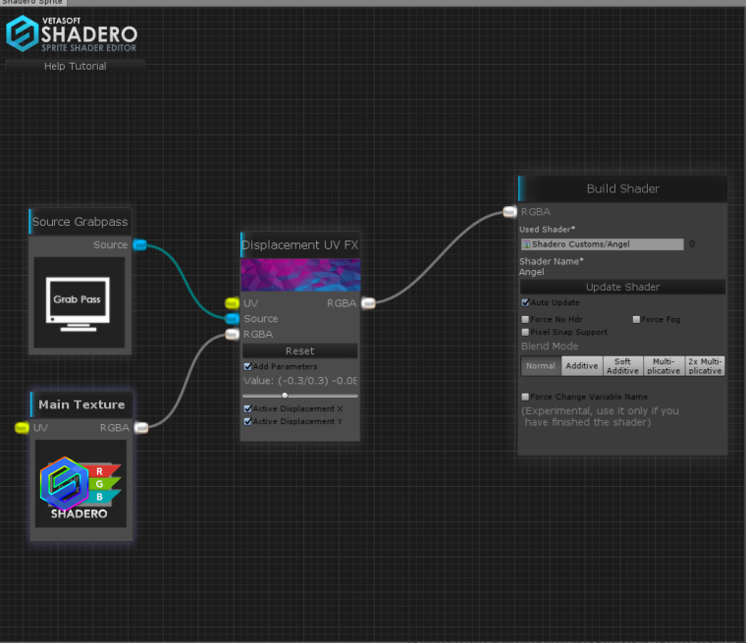Image resolution: width=746 pixels, height=643 pixels.
Task: Click the Displacement UV FX RGBA output connector
Action: tap(368, 303)
